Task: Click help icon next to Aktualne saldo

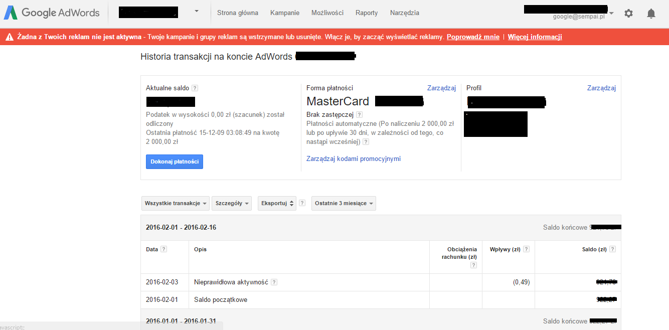Action: (195, 88)
